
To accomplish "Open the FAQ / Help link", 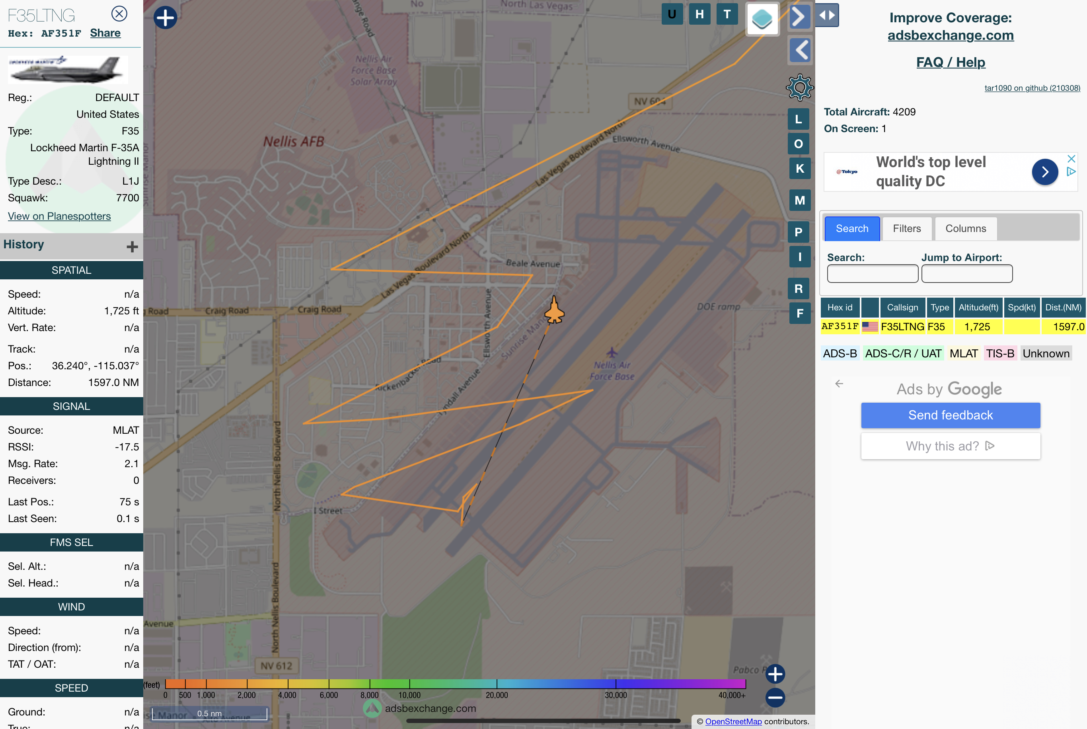I will tap(951, 62).
